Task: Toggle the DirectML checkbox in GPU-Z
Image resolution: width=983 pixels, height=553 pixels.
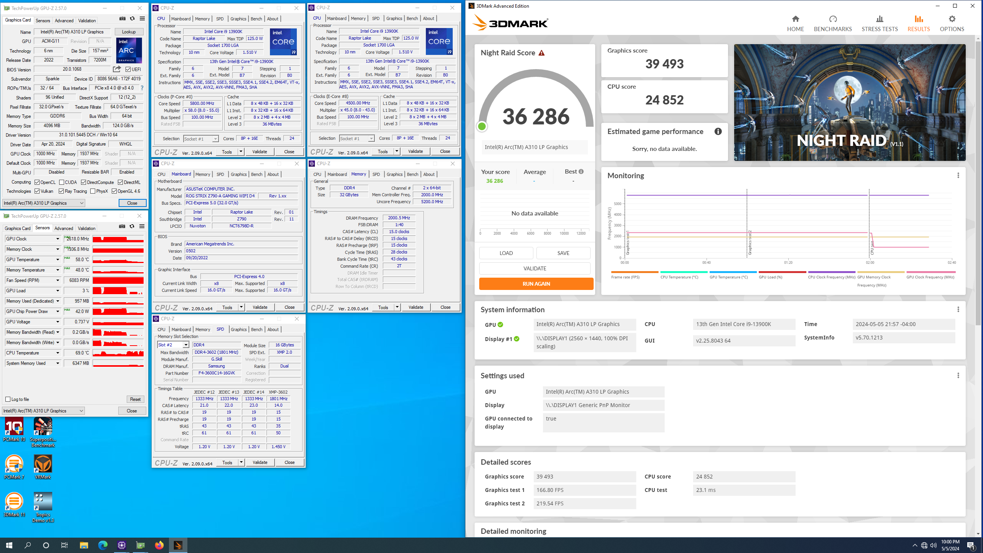Action: 121,182
